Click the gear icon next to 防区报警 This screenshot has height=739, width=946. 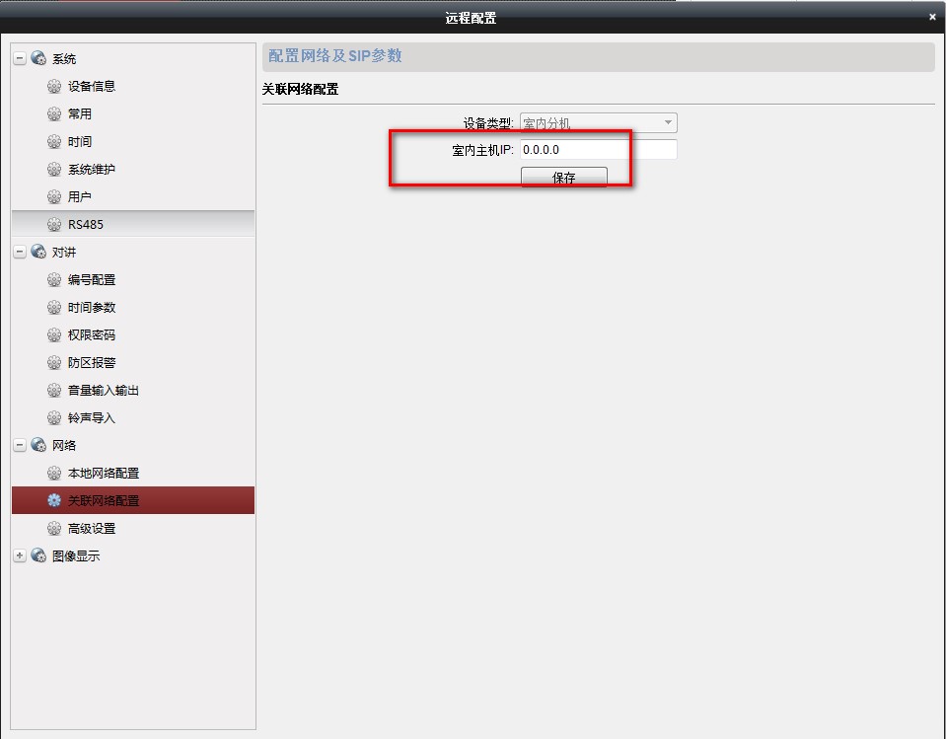(54, 363)
